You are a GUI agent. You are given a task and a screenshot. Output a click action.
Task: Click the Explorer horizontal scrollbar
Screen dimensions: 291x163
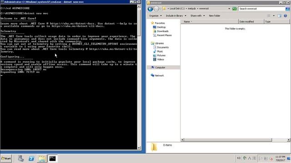coord(228,140)
